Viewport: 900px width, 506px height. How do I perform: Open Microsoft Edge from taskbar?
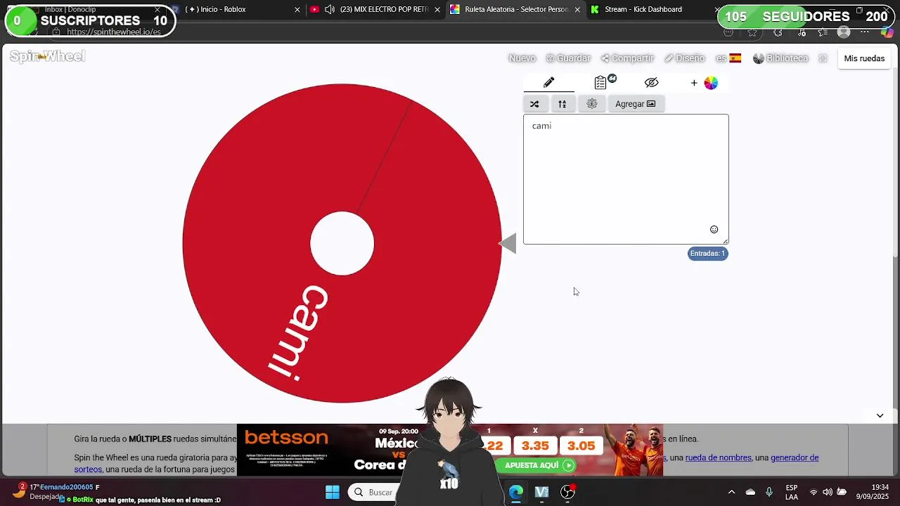coord(515,492)
